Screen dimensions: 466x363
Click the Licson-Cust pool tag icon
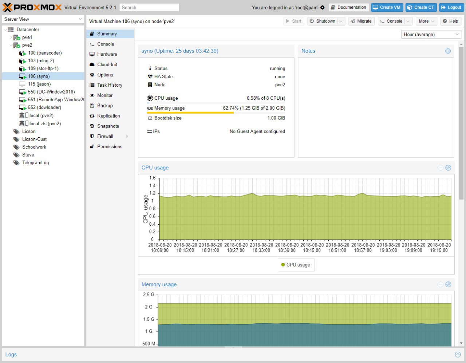tap(16, 139)
